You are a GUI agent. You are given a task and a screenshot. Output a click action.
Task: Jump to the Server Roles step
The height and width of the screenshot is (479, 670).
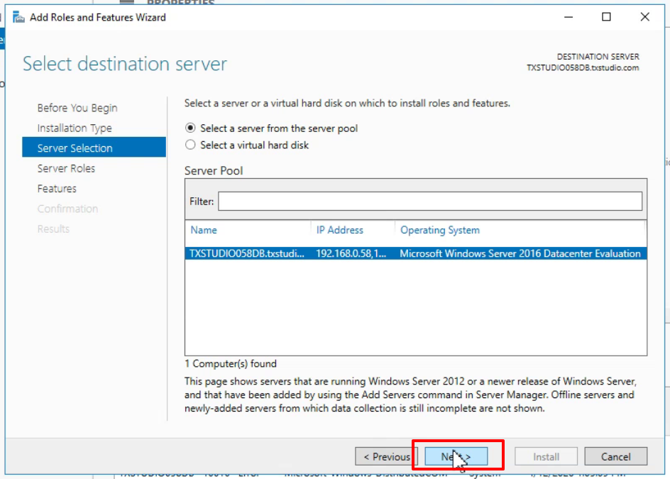click(x=66, y=168)
